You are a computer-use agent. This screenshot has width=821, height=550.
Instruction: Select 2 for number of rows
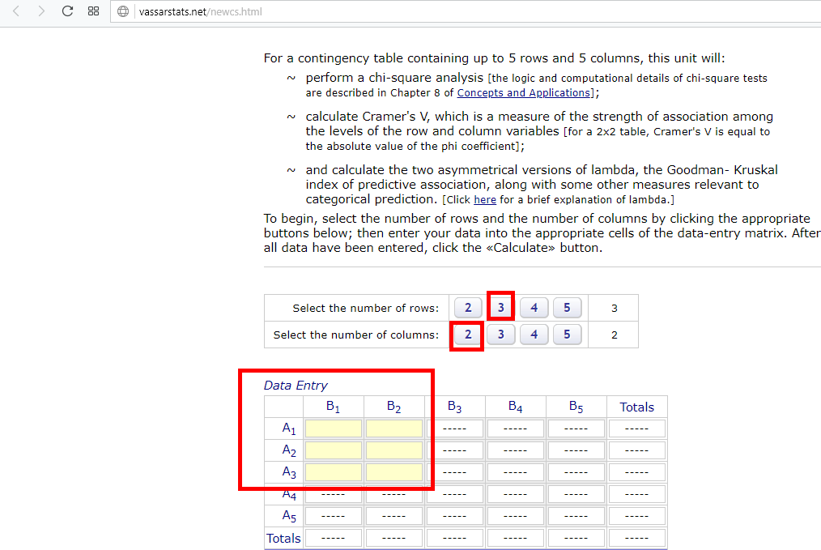(468, 308)
